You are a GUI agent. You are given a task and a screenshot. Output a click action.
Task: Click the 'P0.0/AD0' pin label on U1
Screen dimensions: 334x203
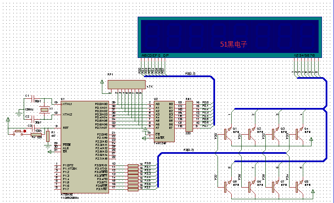point(101,104)
